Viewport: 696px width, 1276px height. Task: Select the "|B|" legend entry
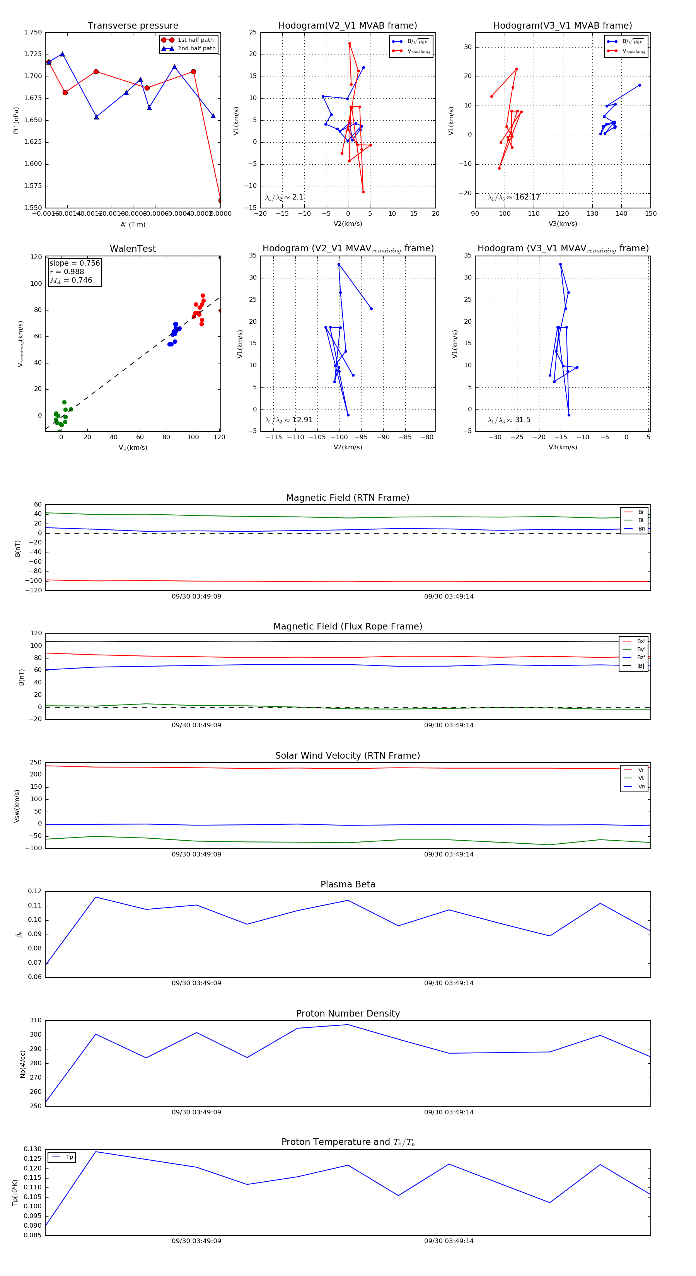click(634, 666)
